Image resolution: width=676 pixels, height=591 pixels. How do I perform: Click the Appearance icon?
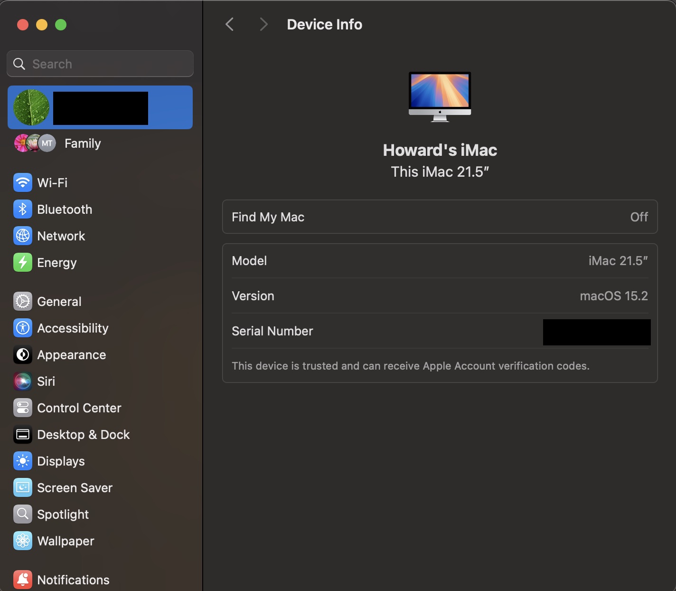(23, 354)
